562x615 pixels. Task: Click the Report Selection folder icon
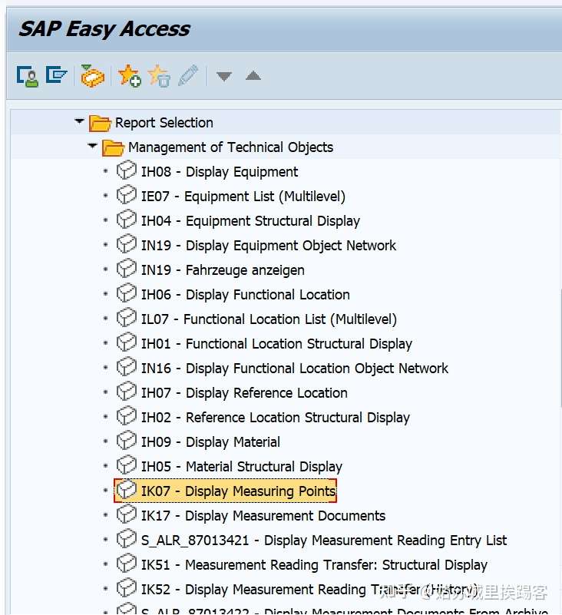click(100, 123)
